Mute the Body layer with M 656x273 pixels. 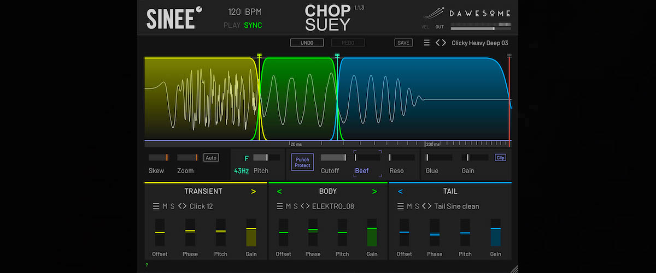[x=288, y=206]
